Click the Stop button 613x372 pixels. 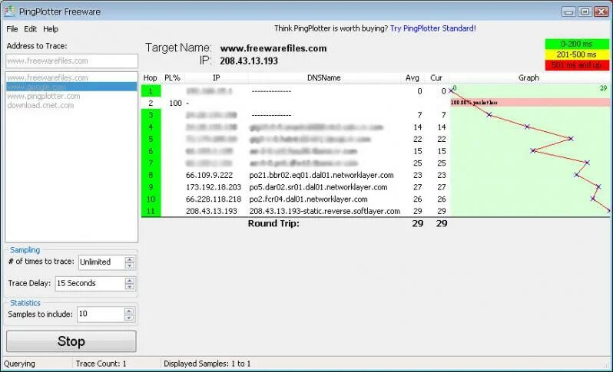point(71,341)
